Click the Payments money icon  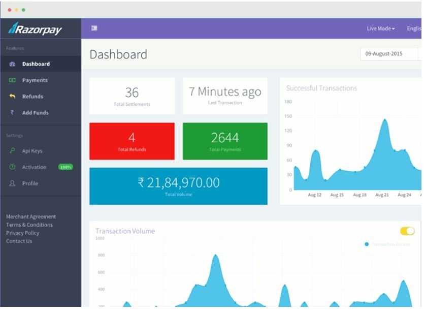click(x=12, y=80)
